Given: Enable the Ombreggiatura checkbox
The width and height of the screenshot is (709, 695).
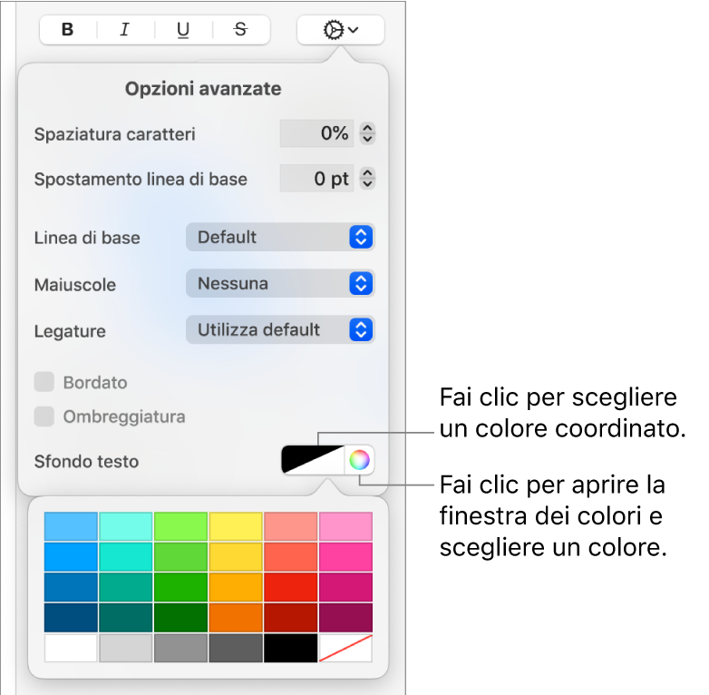Looking at the screenshot, I should [44, 416].
